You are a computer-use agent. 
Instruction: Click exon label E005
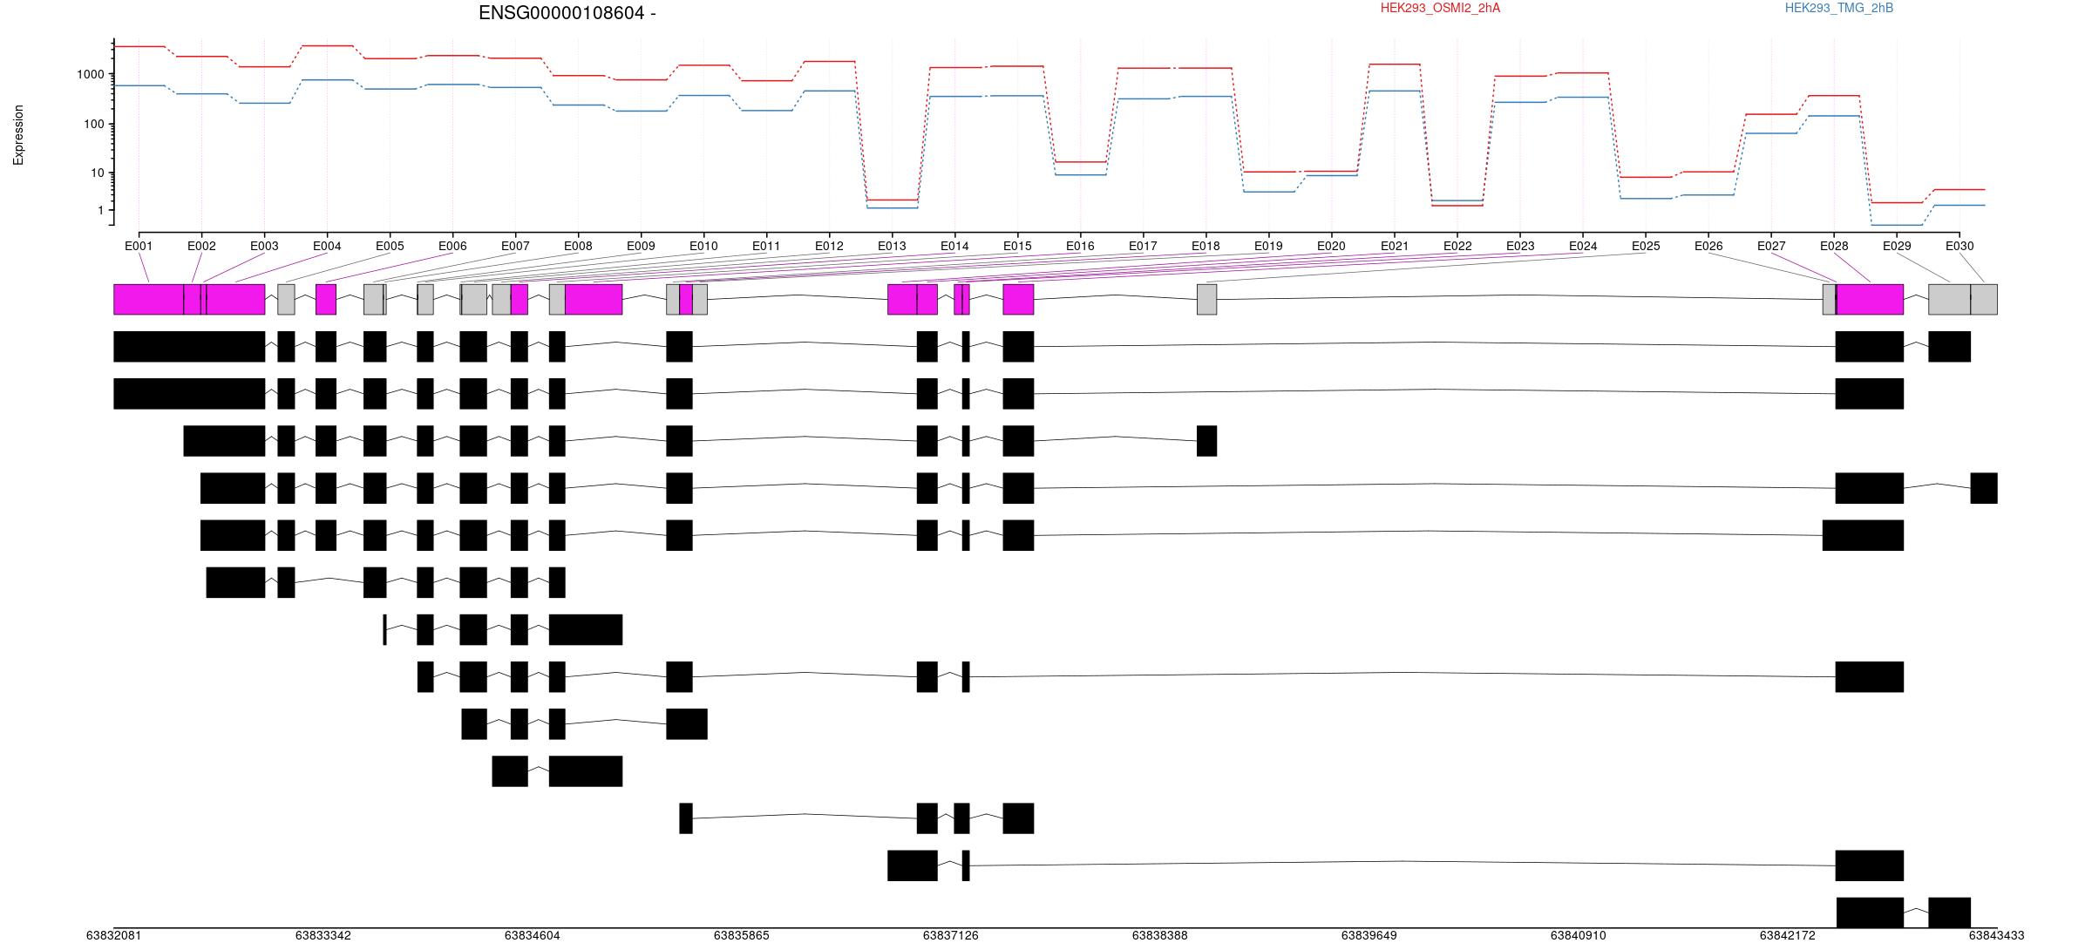390,246
